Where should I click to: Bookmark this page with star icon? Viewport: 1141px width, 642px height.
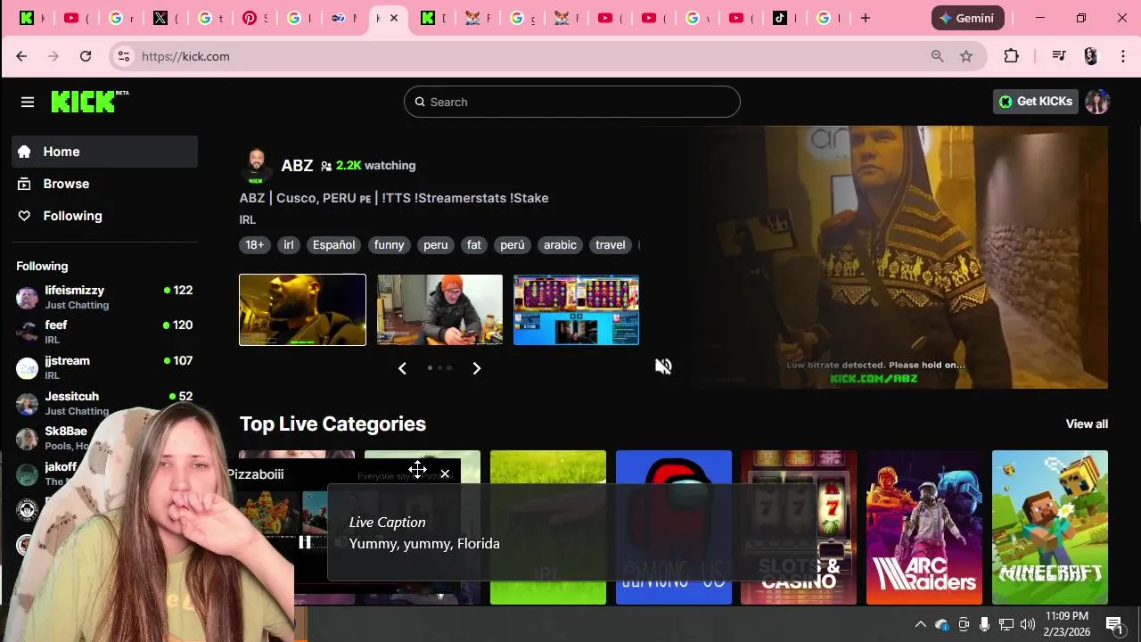click(x=966, y=56)
